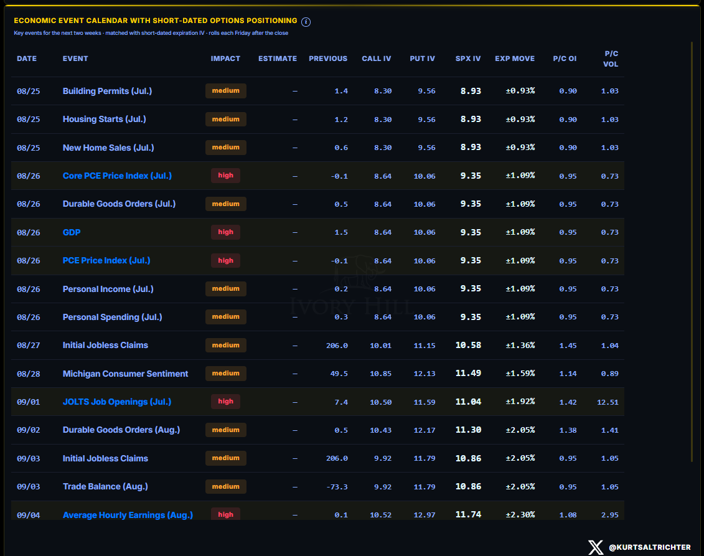The width and height of the screenshot is (704, 556).
Task: Click the vertical scrollbar of the table
Action: (x=692, y=252)
